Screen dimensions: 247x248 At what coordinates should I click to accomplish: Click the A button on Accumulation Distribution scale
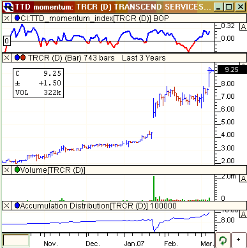tap(243, 214)
